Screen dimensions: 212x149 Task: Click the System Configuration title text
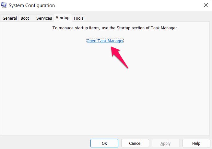coord(32,5)
